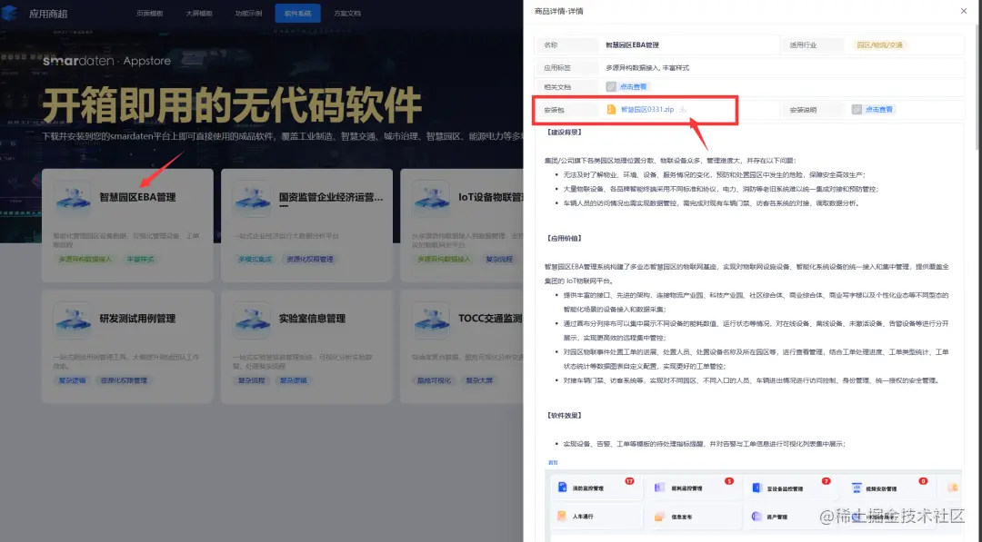
Task: Click the 资产管理 module icon
Action: (x=756, y=514)
